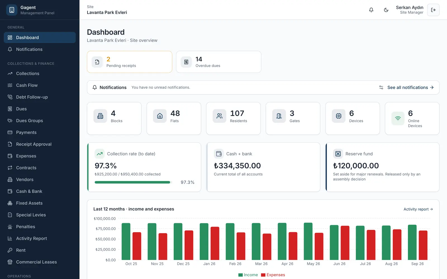This screenshot has width=447, height=279.
Task: Open Cash Flow page
Action: click(40, 85)
